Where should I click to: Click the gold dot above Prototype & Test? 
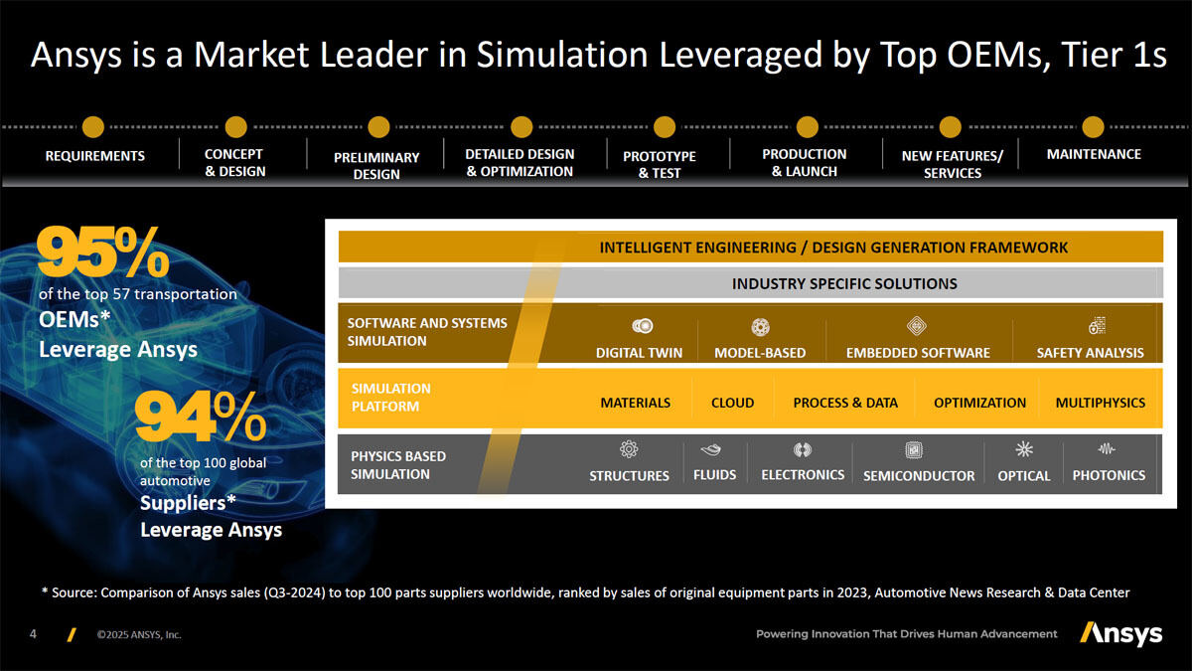pos(665,127)
